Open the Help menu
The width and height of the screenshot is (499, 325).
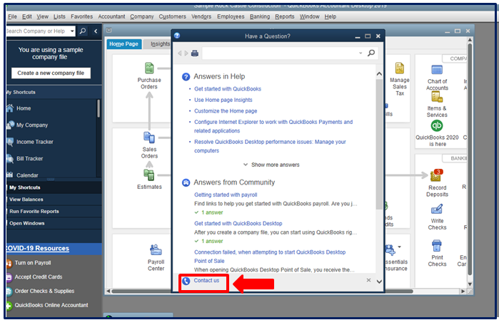tap(331, 16)
